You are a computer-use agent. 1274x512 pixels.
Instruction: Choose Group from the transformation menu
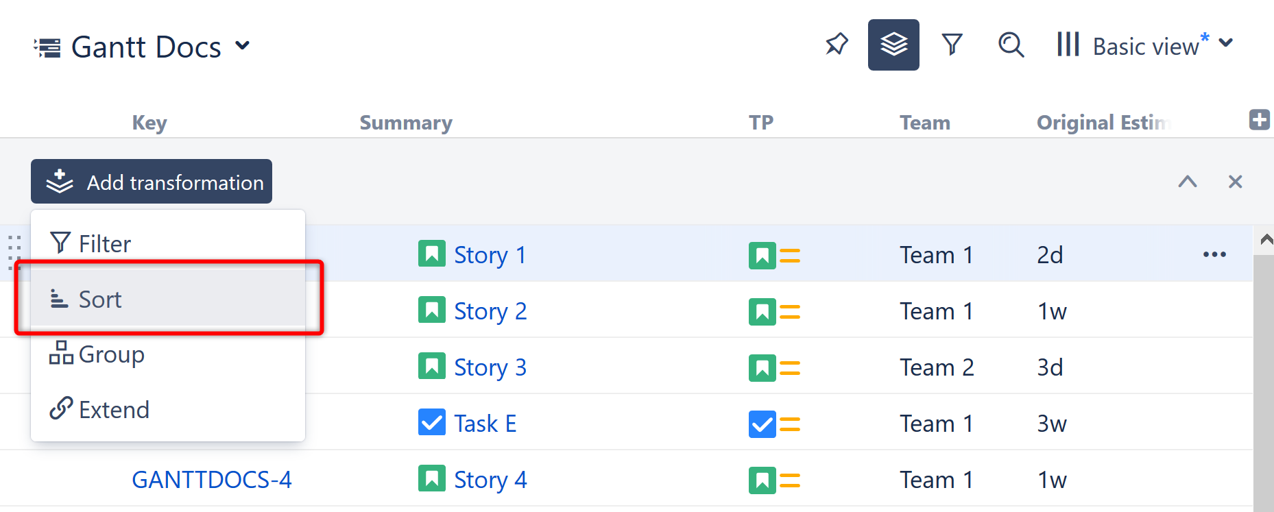(111, 354)
